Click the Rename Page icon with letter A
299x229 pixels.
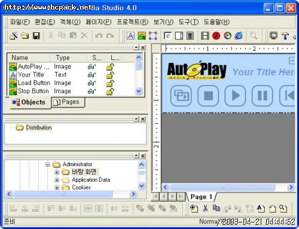pos(261,209)
